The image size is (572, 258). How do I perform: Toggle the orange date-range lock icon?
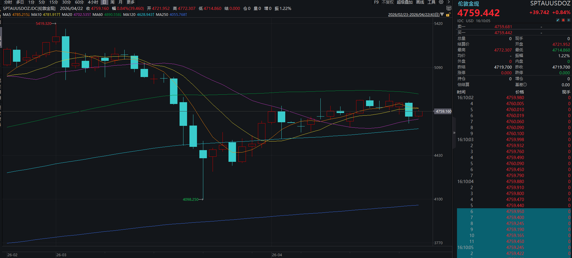448,15
